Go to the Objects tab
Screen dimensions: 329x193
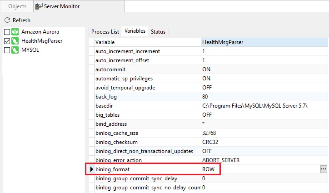[17, 6]
